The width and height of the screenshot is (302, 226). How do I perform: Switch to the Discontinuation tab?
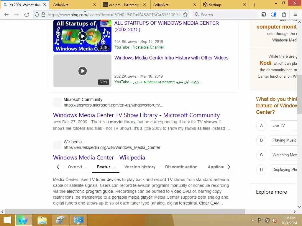coord(181,167)
